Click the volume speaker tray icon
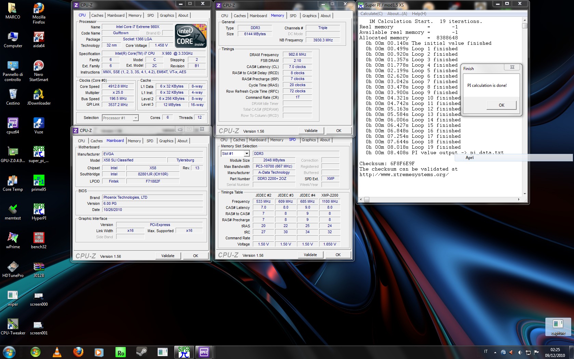 coord(520,352)
